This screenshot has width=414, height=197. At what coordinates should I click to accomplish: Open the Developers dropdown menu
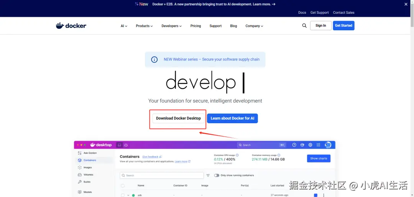click(172, 26)
